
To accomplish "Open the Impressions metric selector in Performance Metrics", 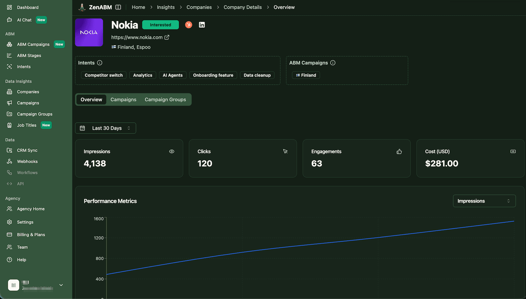I will [484, 201].
